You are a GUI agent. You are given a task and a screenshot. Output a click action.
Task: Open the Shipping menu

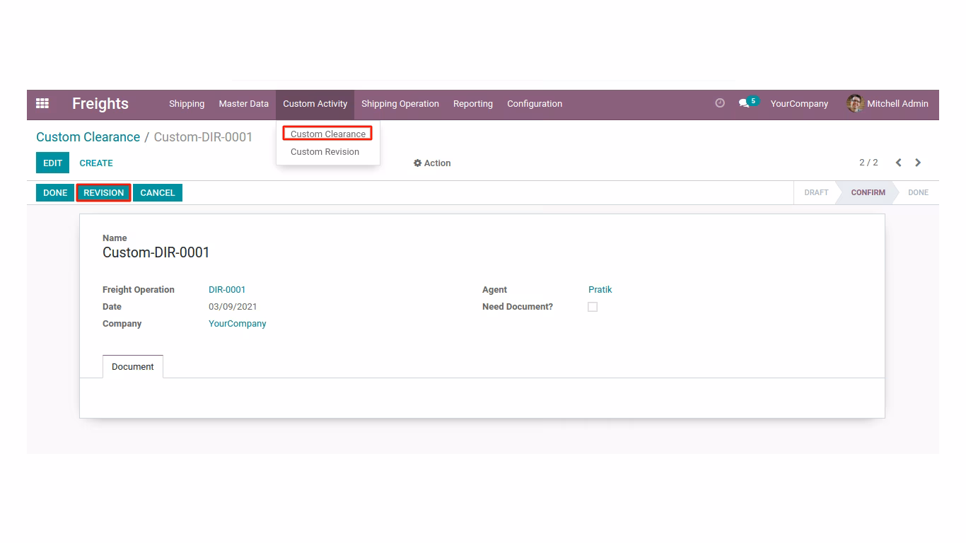coord(187,103)
